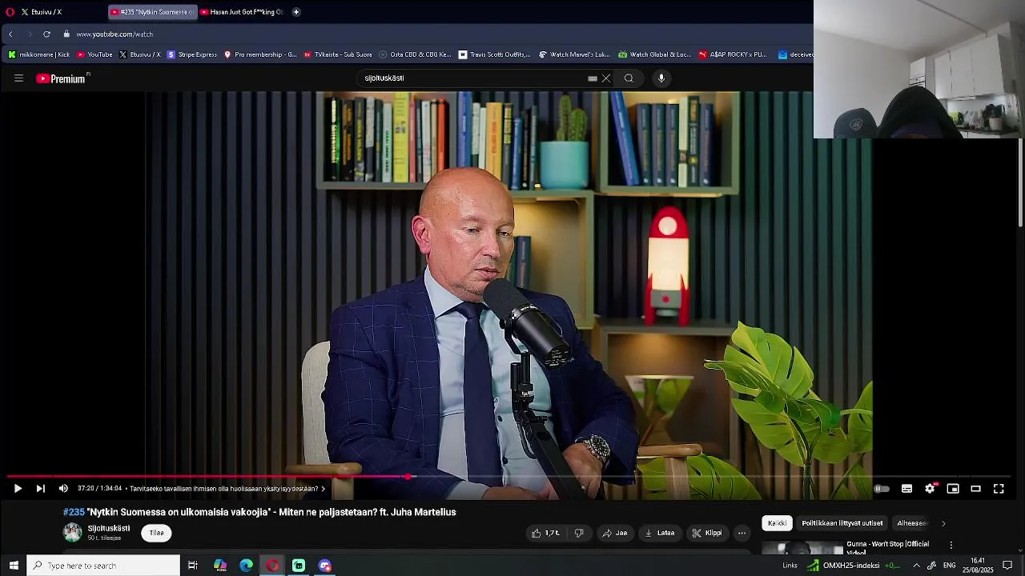Go back to previous page
Viewport: 1025px width, 576px height.
[10, 34]
